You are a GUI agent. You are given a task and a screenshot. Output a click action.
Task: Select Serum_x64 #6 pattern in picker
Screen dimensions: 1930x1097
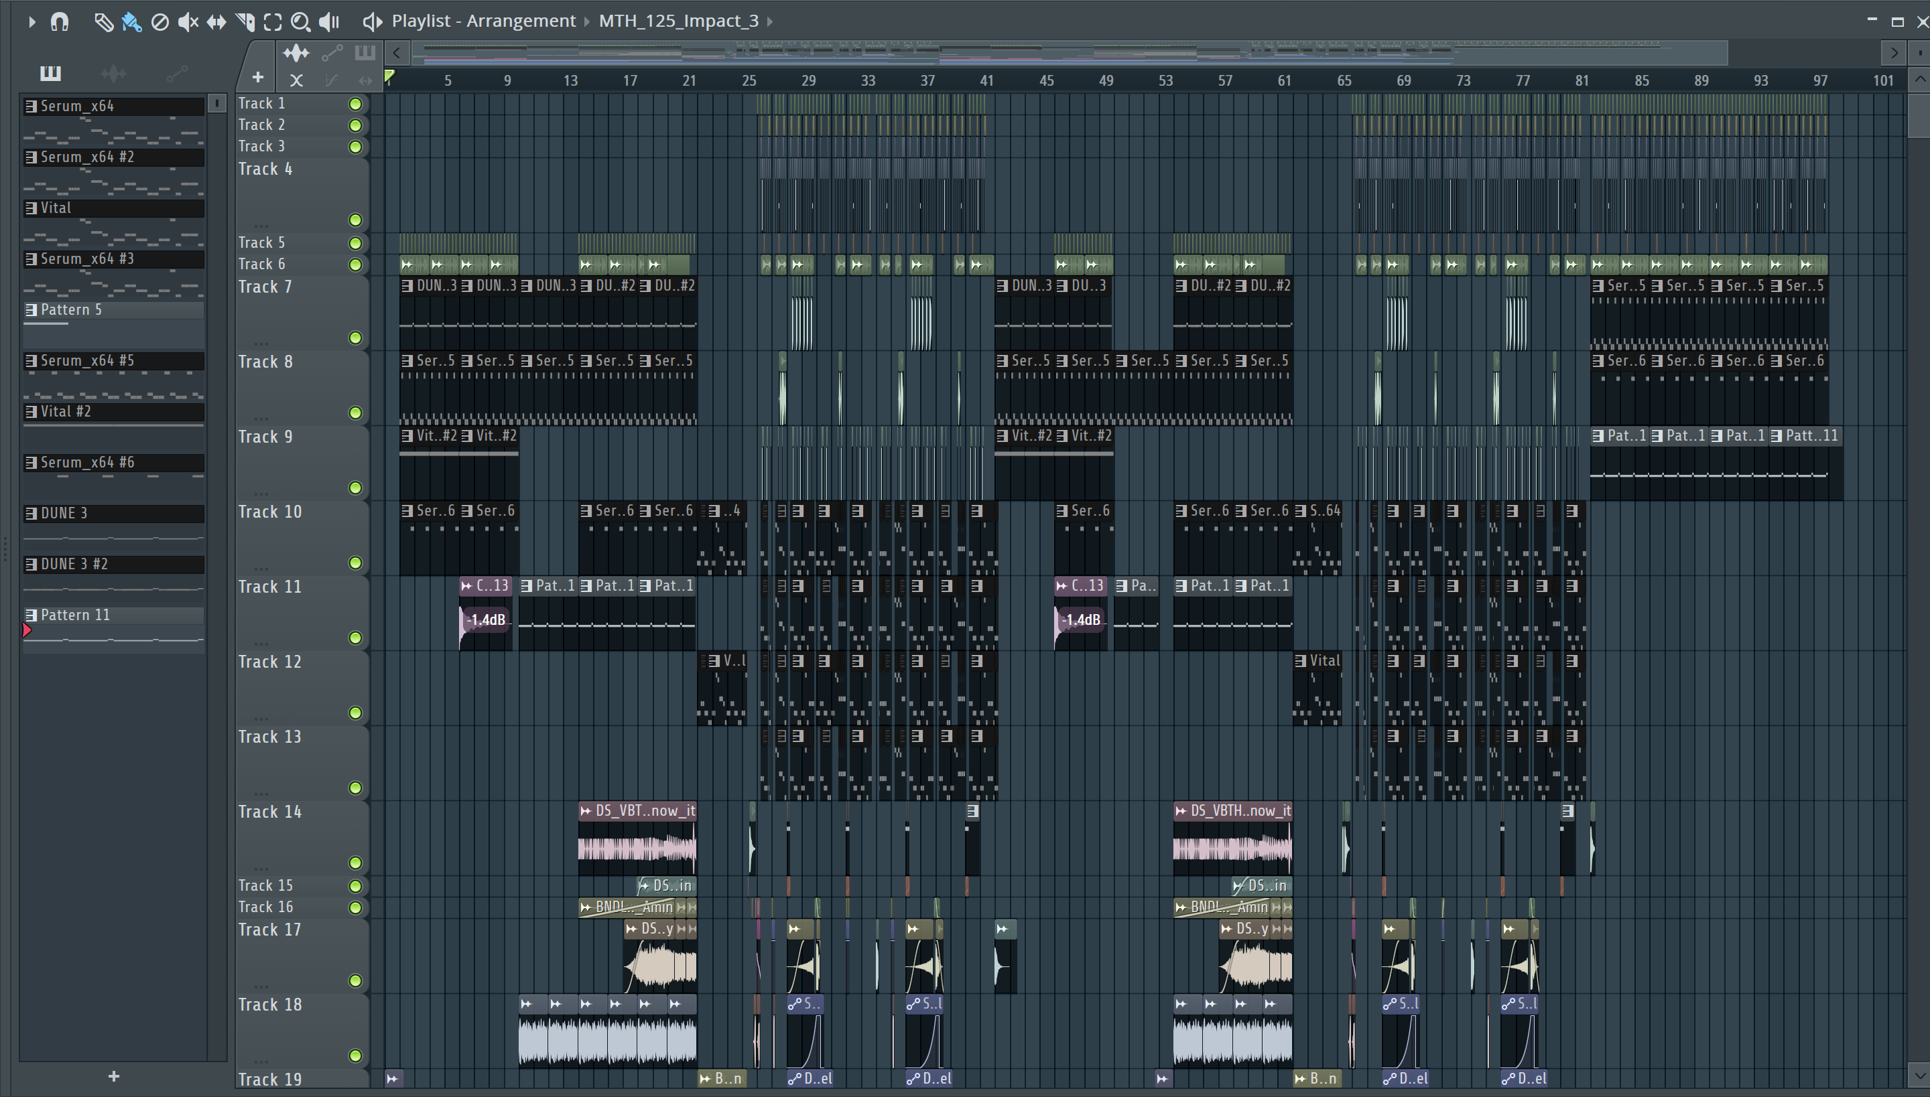[x=113, y=463]
